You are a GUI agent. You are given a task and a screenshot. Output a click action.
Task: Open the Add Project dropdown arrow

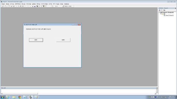[x=4, y=6]
